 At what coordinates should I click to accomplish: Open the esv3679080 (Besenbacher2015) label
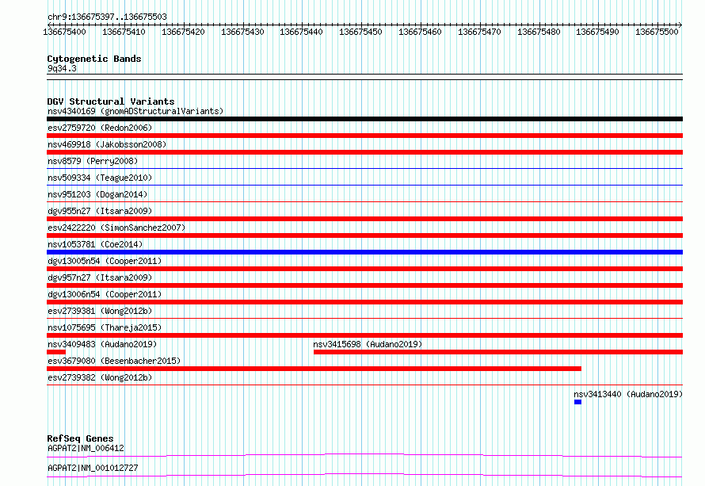(114, 361)
